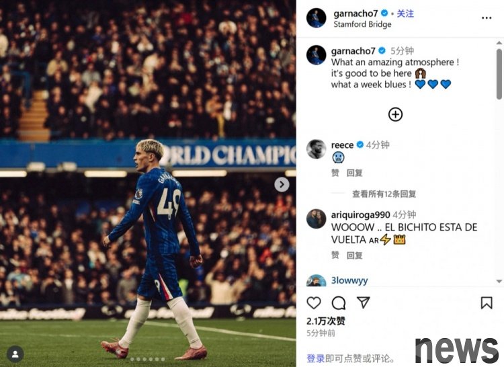Viewport: 504px width, 367px height.
Task: Open three-dot more options menu
Action: (x=487, y=18)
